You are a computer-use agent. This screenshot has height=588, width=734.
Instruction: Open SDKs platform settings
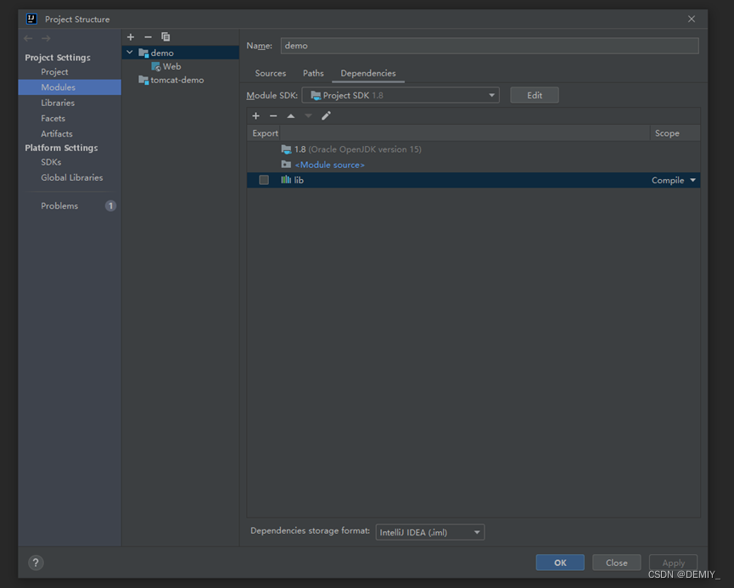tap(51, 162)
